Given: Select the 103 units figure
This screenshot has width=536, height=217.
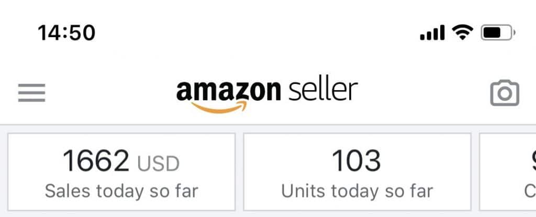Looking at the screenshot, I should tap(357, 161).
